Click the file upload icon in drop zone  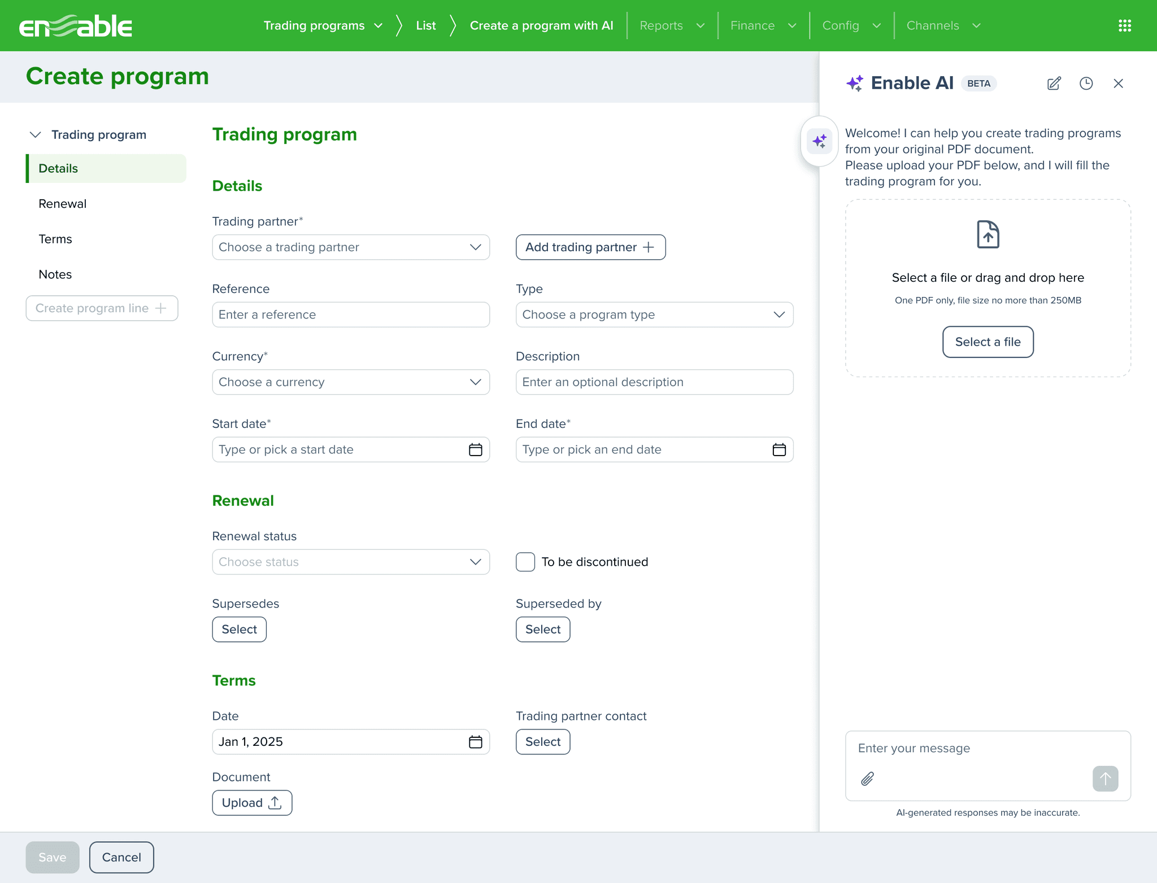[988, 234]
